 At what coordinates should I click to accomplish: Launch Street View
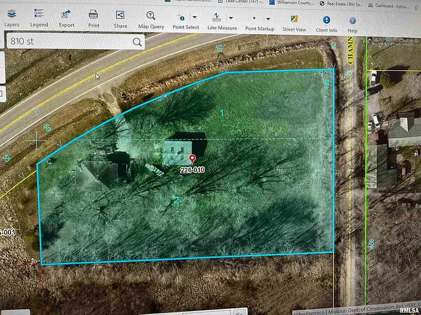click(x=294, y=22)
